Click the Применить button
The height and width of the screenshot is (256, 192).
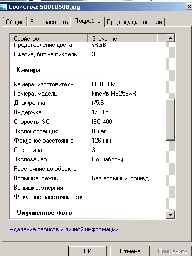172,251
